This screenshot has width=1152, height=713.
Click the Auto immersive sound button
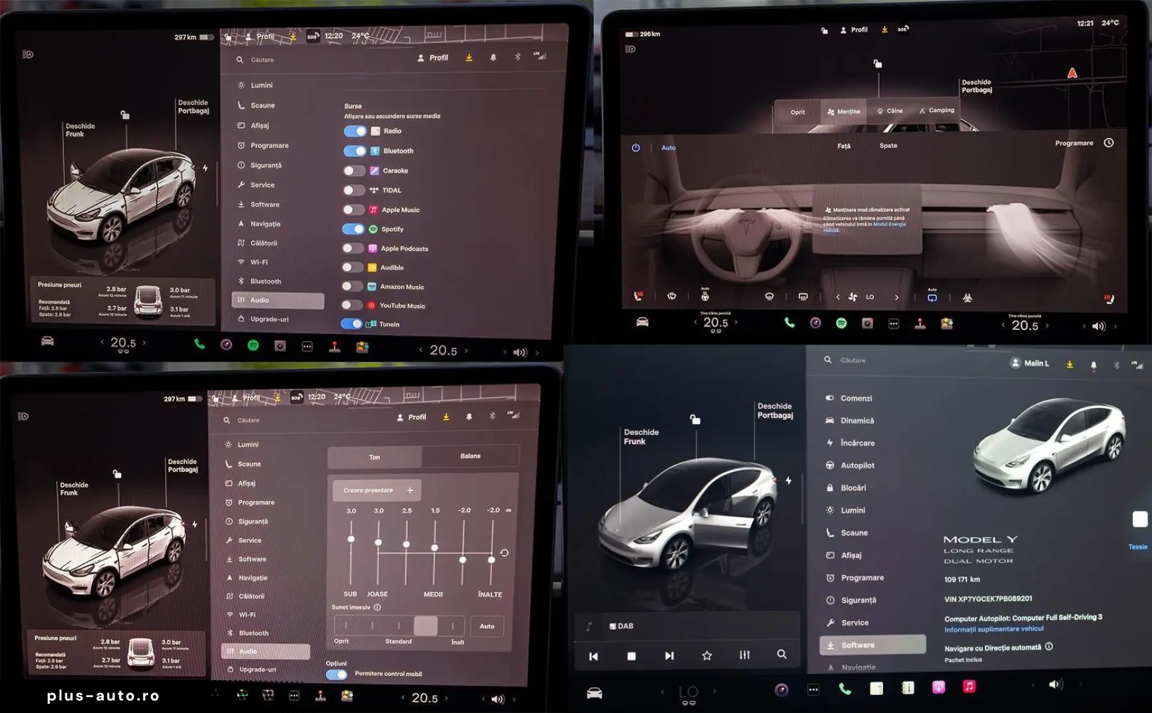(487, 626)
